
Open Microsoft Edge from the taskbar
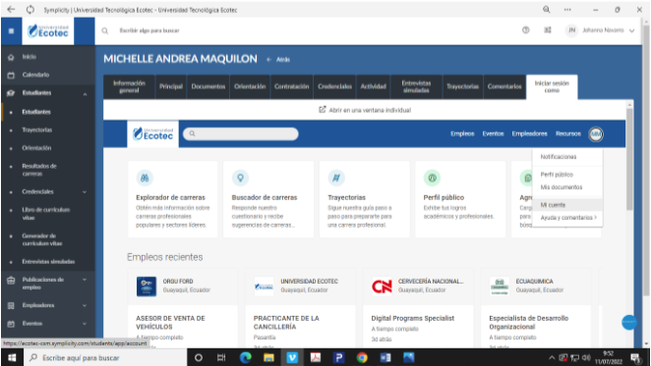coord(246,357)
